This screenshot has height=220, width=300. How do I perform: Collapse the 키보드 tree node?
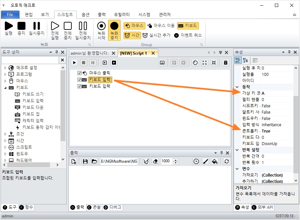[5, 88]
